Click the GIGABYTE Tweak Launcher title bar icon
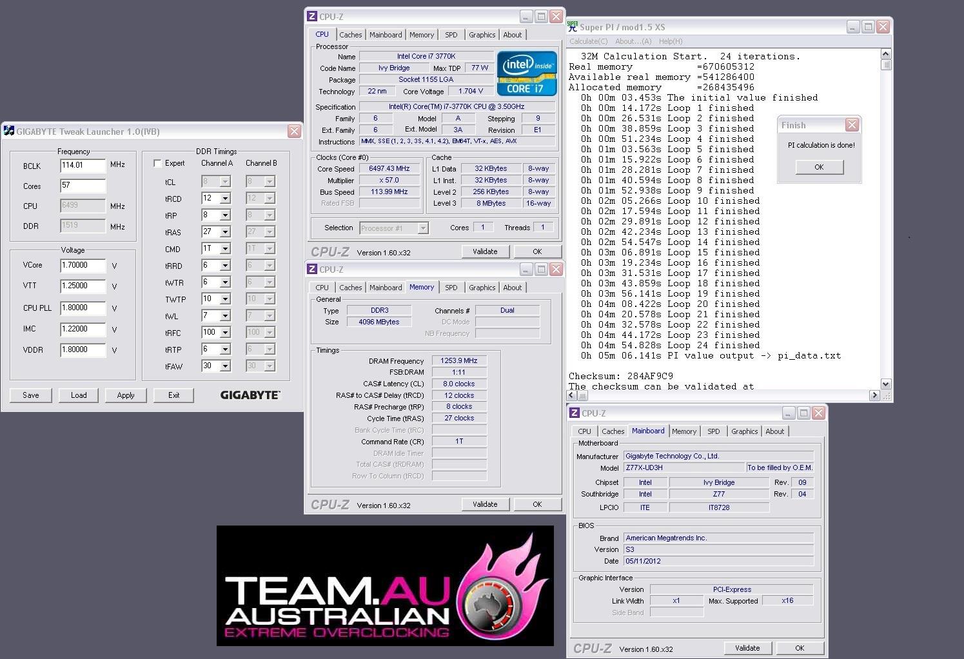Viewport: 964px width, 659px height. click(9, 131)
